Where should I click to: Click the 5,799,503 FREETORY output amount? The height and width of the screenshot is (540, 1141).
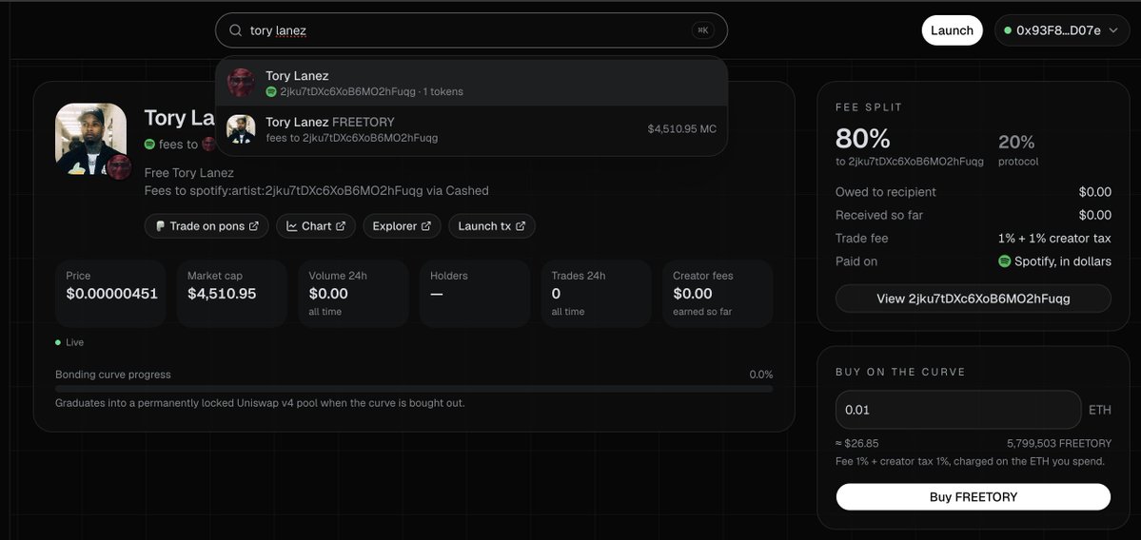[x=1059, y=443]
